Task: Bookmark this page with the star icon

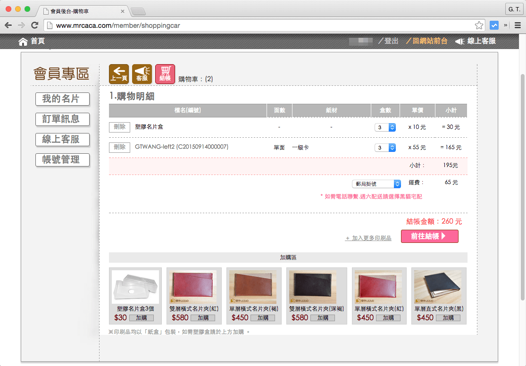Action: pyautogui.click(x=478, y=25)
